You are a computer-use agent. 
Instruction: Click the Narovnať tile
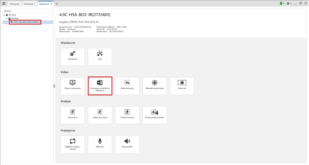(182, 86)
